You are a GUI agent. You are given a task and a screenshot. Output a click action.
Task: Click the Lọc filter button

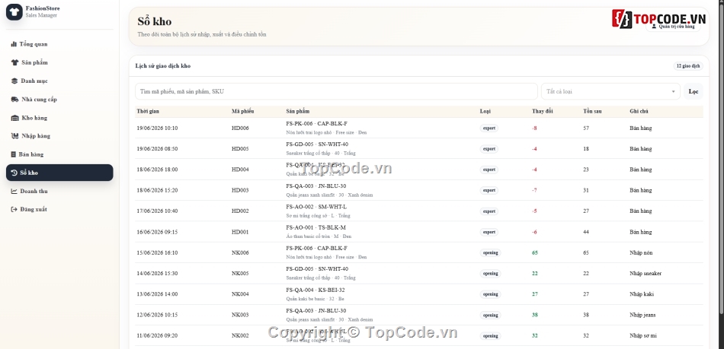[x=693, y=92]
